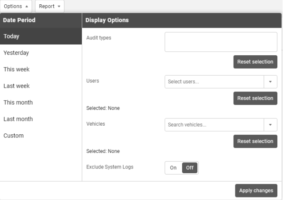Turn Exclude System Logs On
This screenshot has width=283, height=200.
click(x=173, y=168)
